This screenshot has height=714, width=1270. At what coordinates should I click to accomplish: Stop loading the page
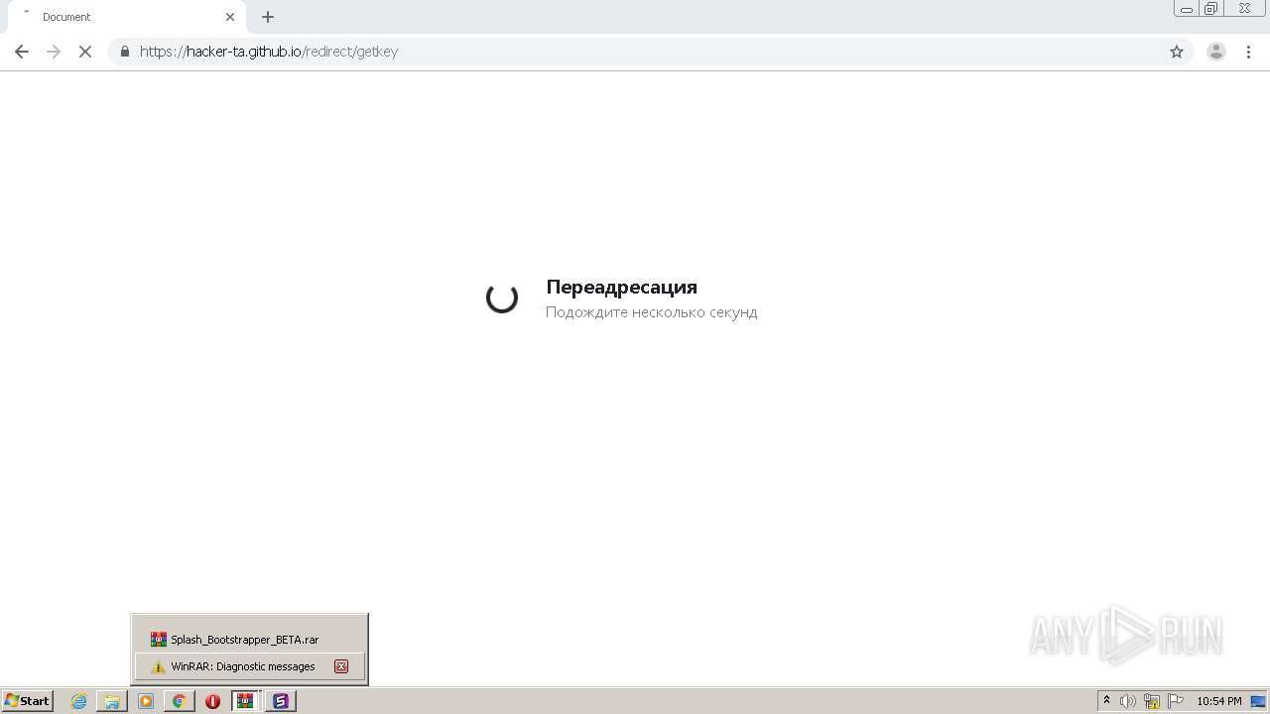tap(85, 52)
